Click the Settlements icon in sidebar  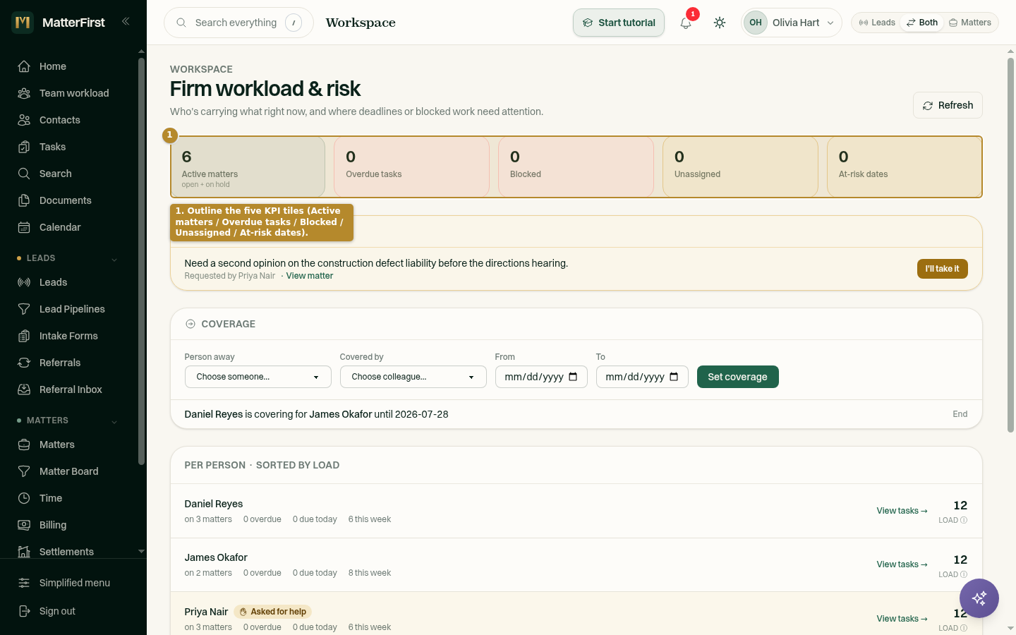coord(24,552)
